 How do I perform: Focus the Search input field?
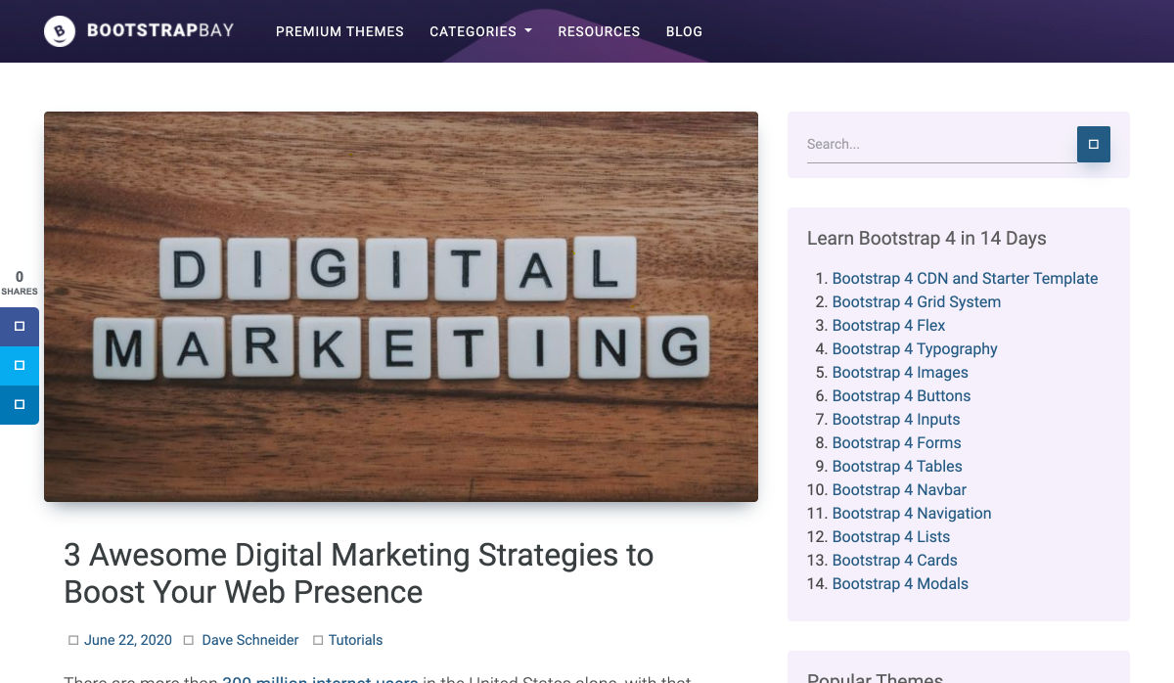click(939, 145)
